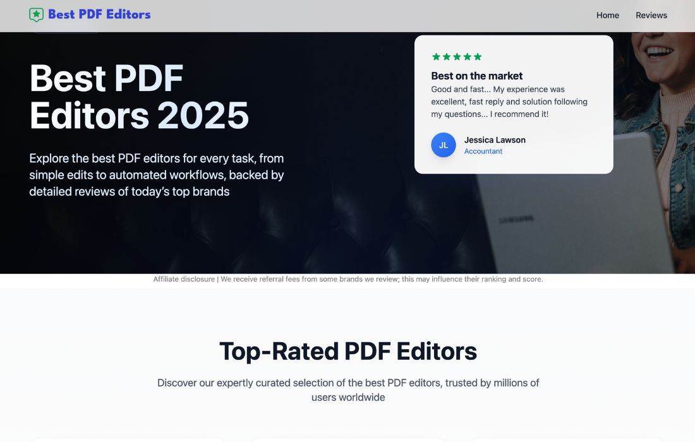Click the Best PDF Editors 2025 headline

(x=139, y=97)
